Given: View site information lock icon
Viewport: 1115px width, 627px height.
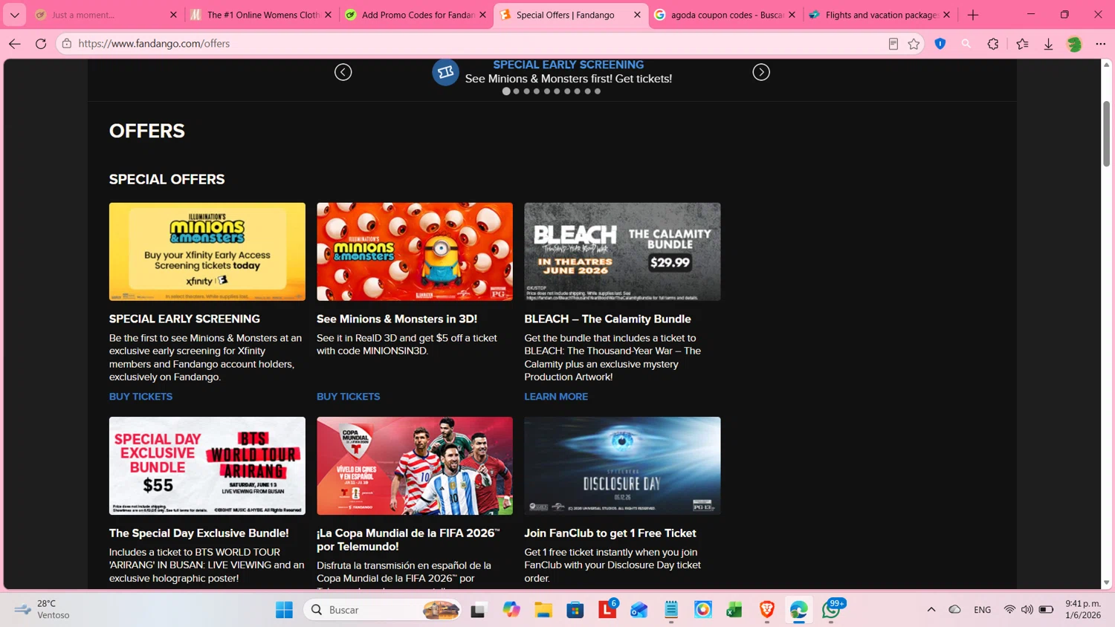Looking at the screenshot, I should [67, 44].
